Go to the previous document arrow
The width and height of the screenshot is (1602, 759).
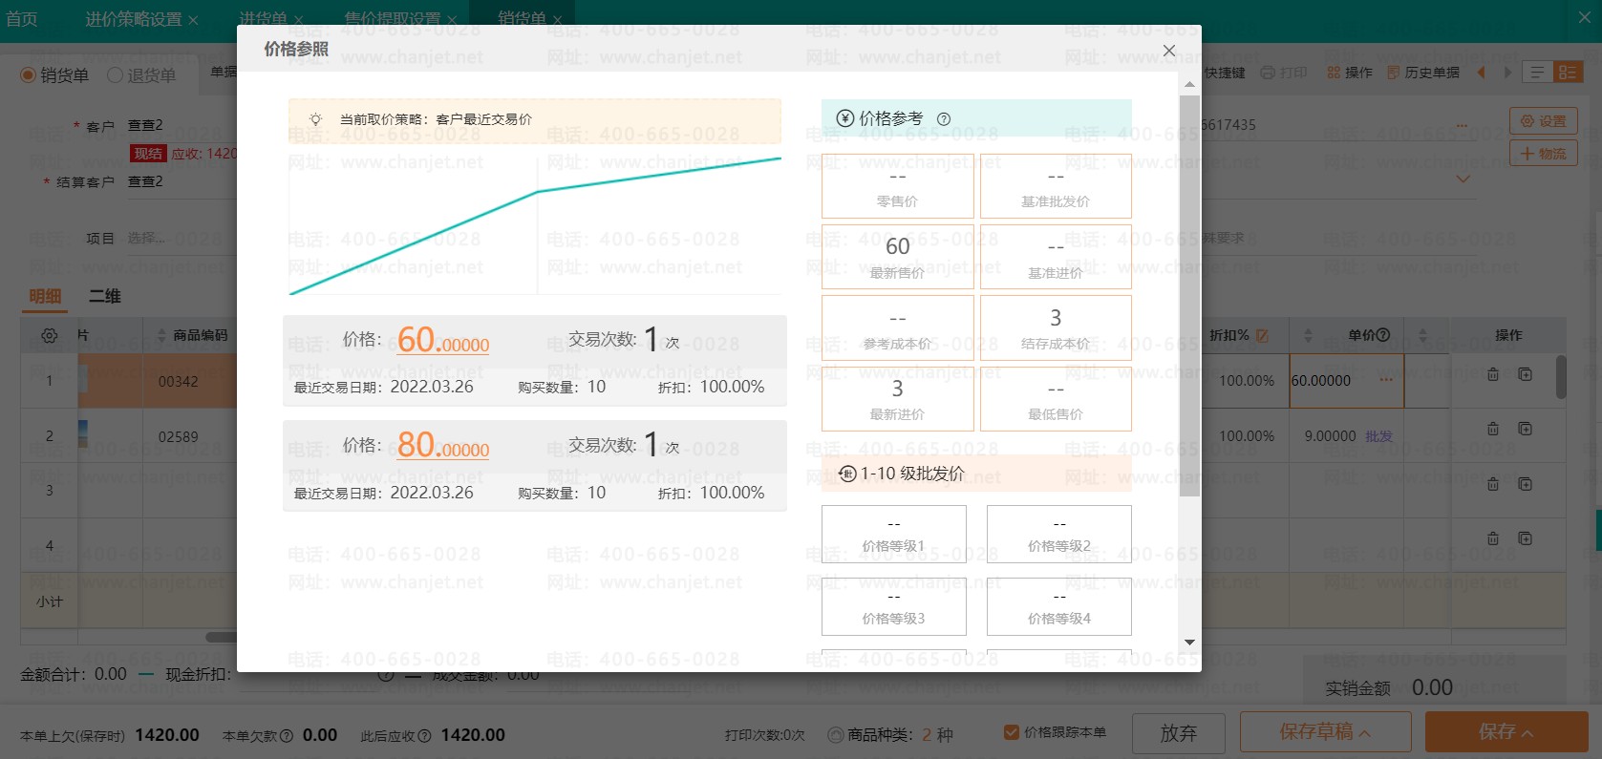1481,73
